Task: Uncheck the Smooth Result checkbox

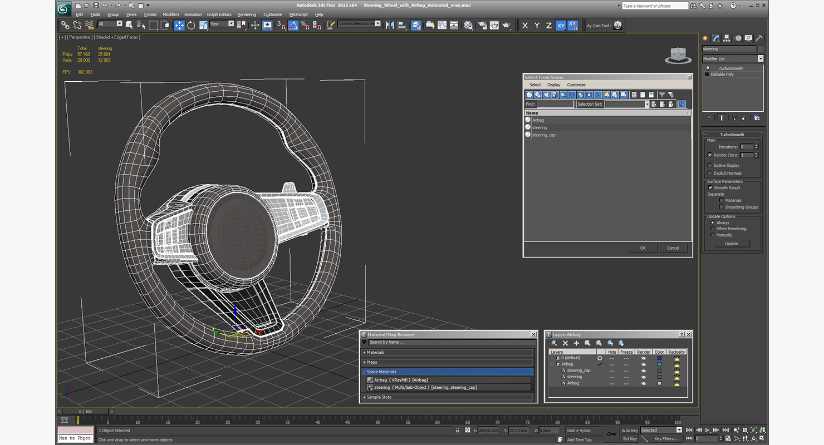Action: point(710,188)
